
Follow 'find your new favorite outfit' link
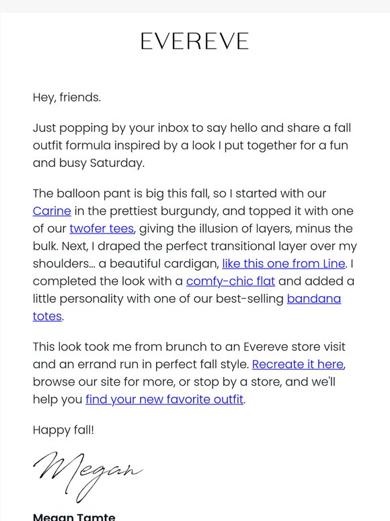point(165,399)
